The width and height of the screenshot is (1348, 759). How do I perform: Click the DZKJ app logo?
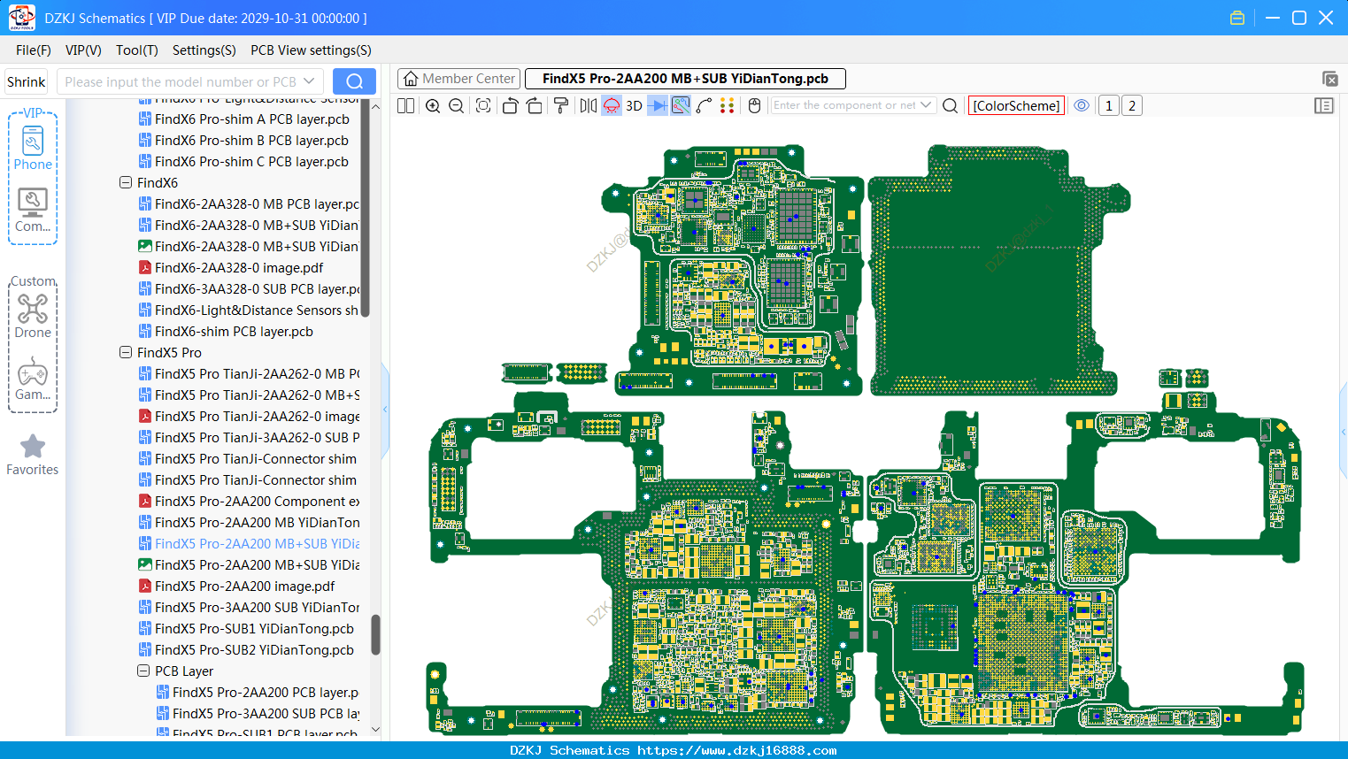(21, 18)
